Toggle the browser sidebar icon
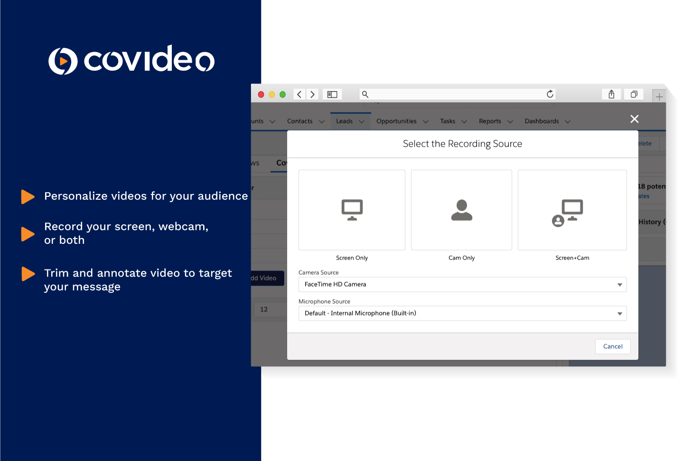Screen dimensions: 692x461 coord(332,94)
